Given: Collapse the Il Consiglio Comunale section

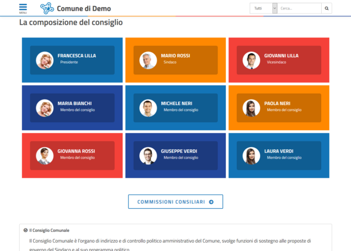Looking at the screenshot, I should tap(26, 230).
